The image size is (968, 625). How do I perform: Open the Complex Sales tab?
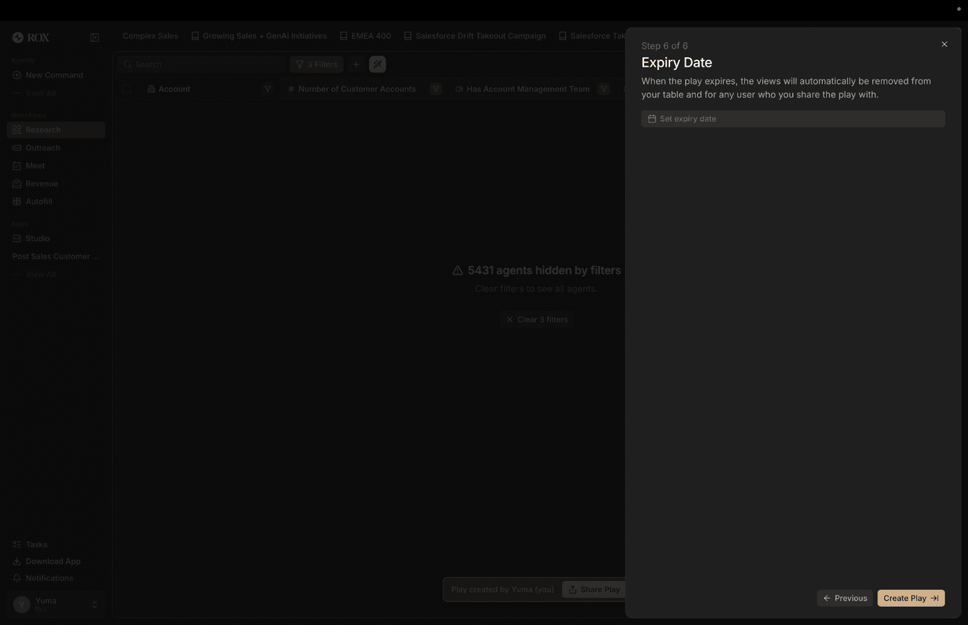point(150,36)
